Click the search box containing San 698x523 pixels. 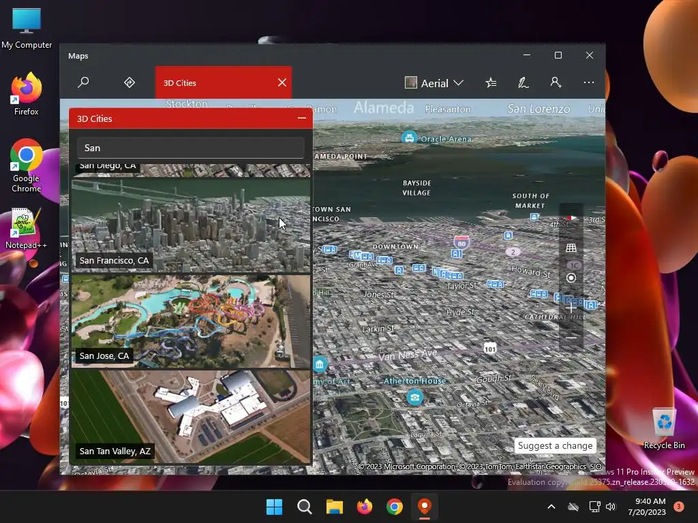[x=191, y=148]
